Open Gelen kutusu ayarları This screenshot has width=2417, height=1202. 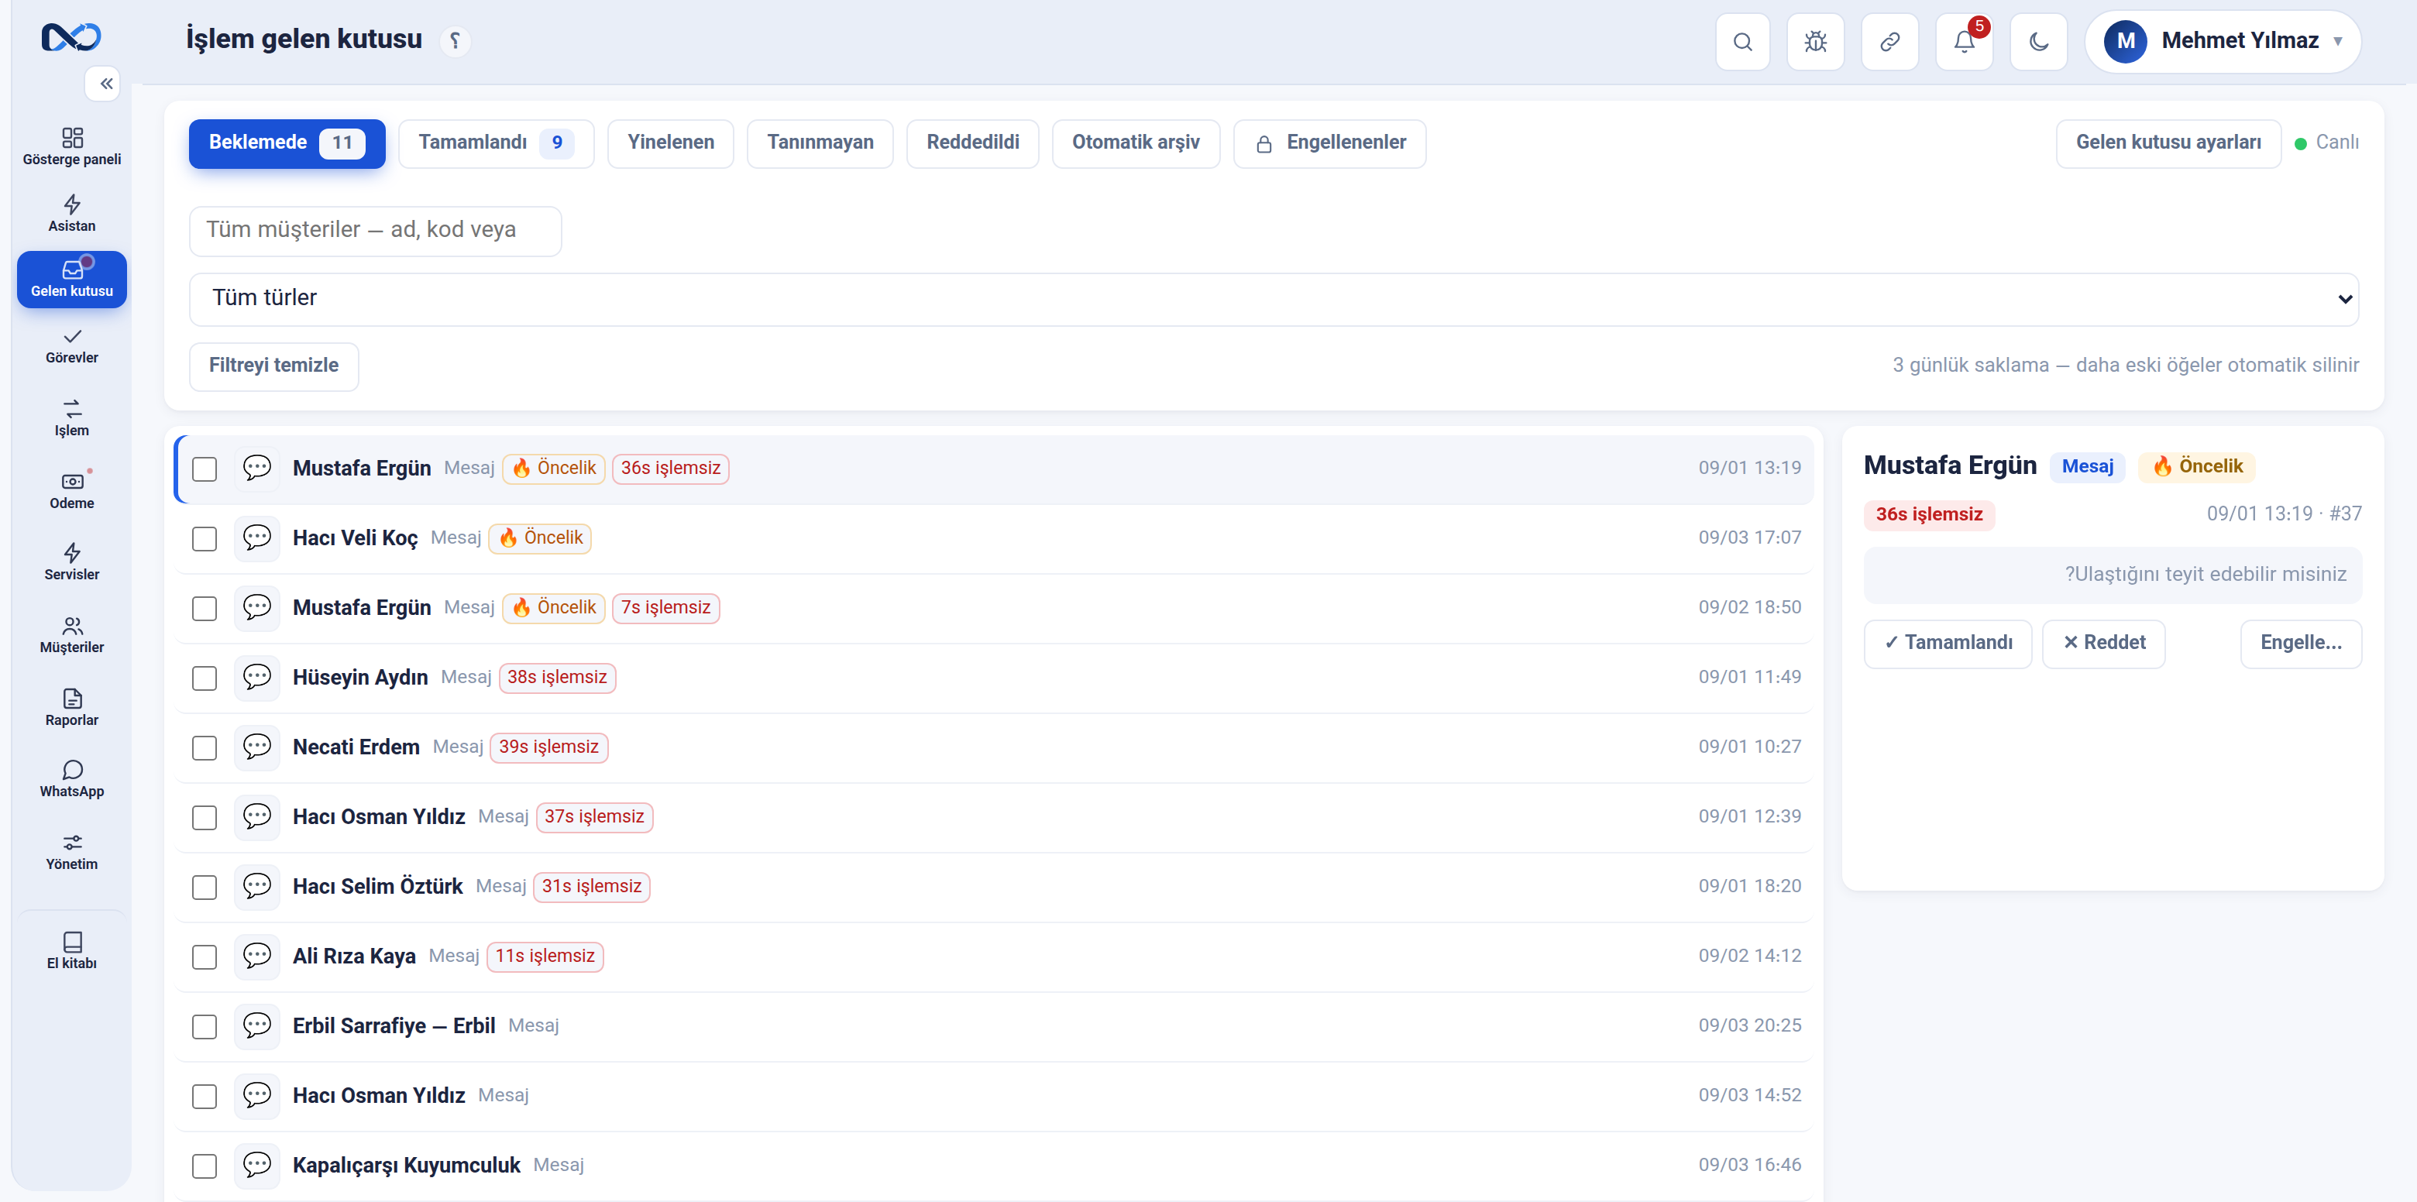tap(2168, 143)
